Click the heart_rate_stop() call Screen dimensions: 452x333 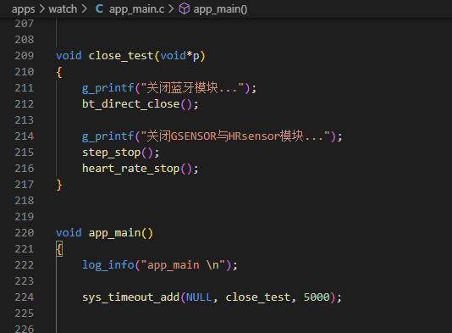pyautogui.click(x=141, y=169)
